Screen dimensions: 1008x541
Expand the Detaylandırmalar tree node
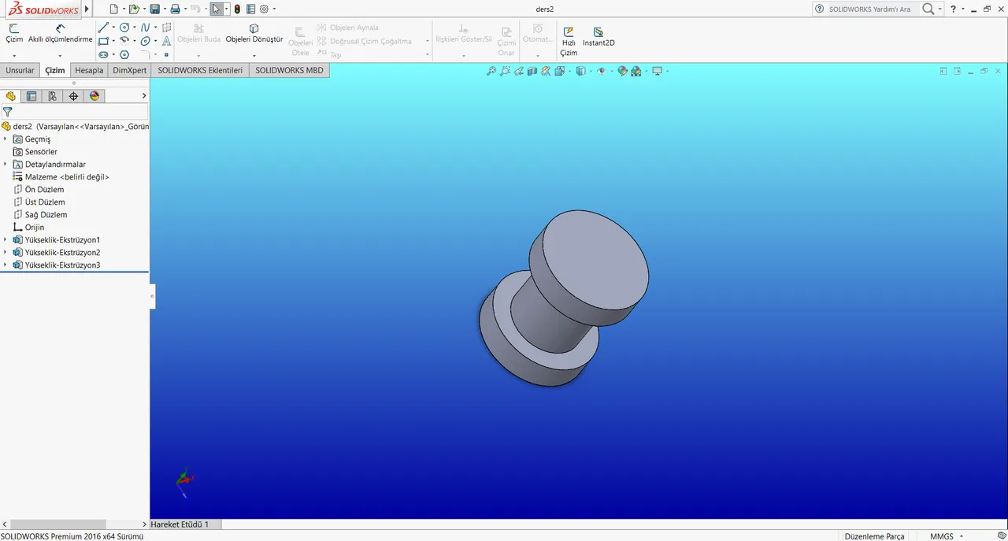6,164
